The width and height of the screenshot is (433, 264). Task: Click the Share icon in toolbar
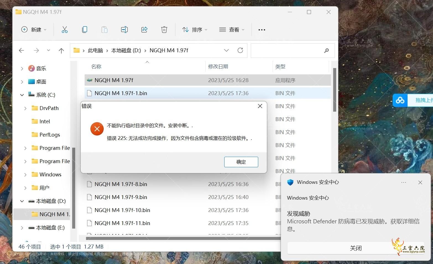(144, 30)
